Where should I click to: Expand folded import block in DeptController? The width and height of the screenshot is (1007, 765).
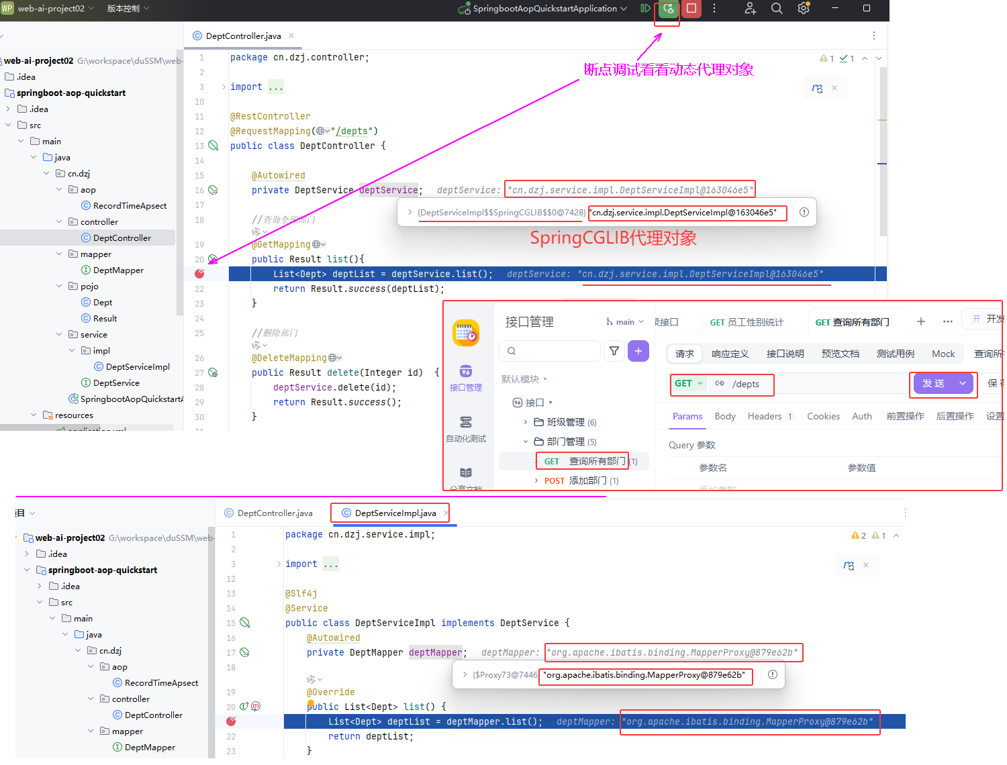(224, 87)
